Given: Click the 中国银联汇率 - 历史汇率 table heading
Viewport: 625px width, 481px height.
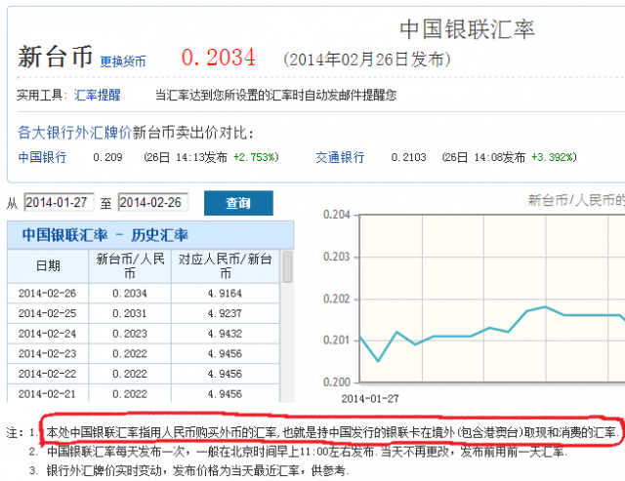Looking at the screenshot, I should [104, 235].
